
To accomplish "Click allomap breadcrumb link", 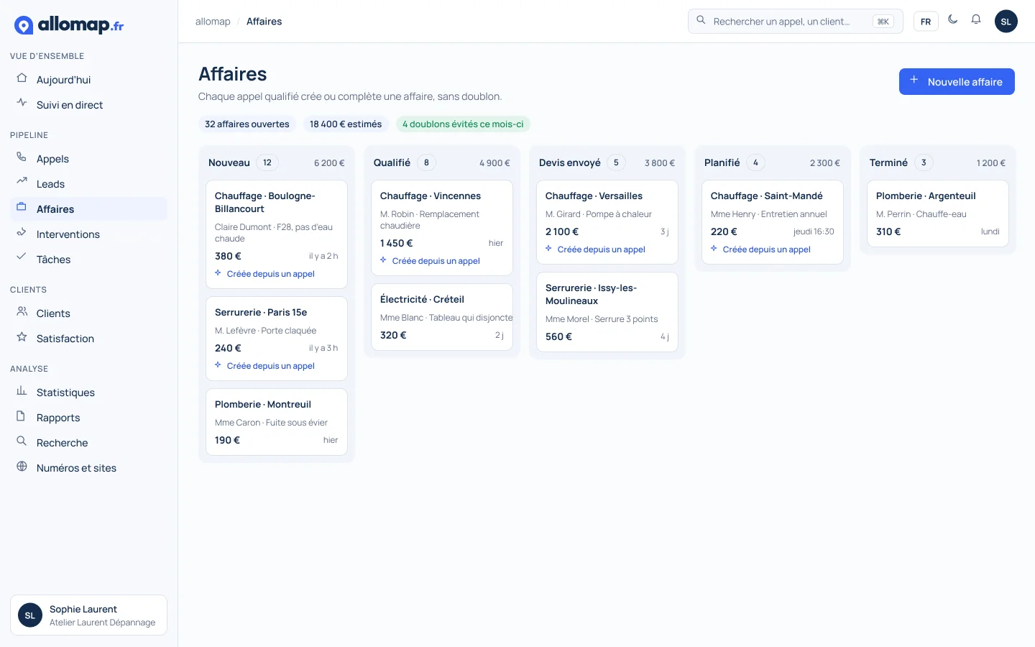I will pyautogui.click(x=213, y=22).
